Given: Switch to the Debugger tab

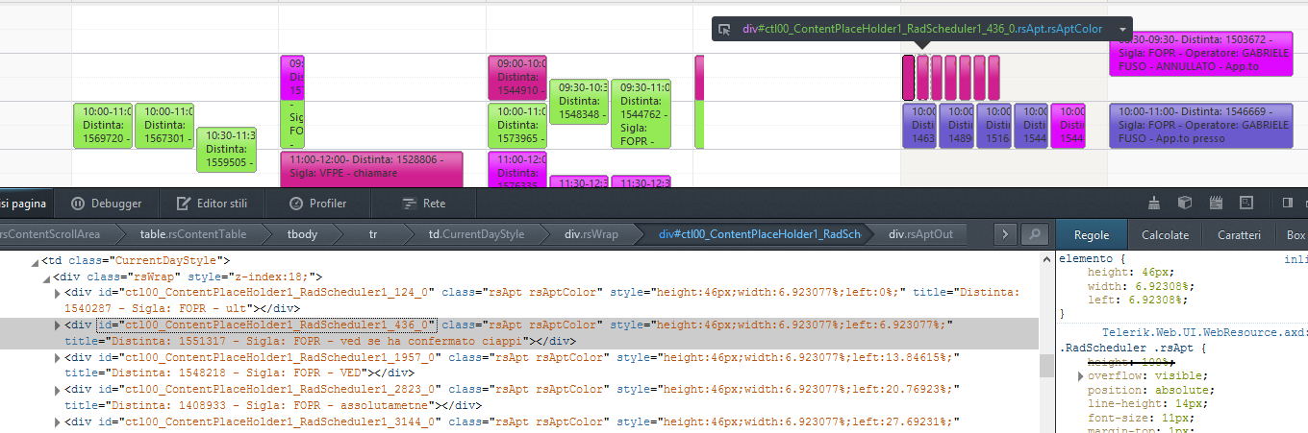Looking at the screenshot, I should tap(106, 204).
